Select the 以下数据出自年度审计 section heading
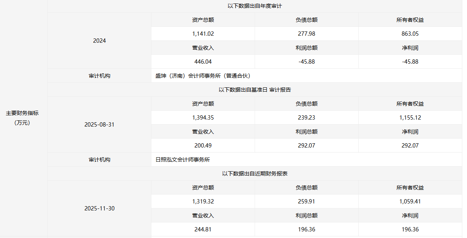 point(255,6)
